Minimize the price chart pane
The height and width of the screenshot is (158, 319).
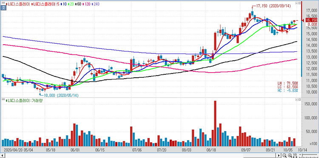pyautogui.click(x=296, y=3)
